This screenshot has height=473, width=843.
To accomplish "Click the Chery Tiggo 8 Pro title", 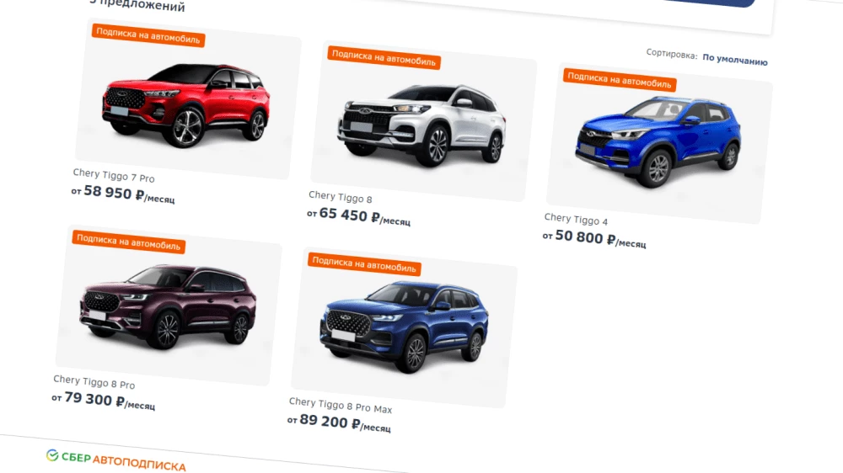I will pyautogui.click(x=94, y=382).
